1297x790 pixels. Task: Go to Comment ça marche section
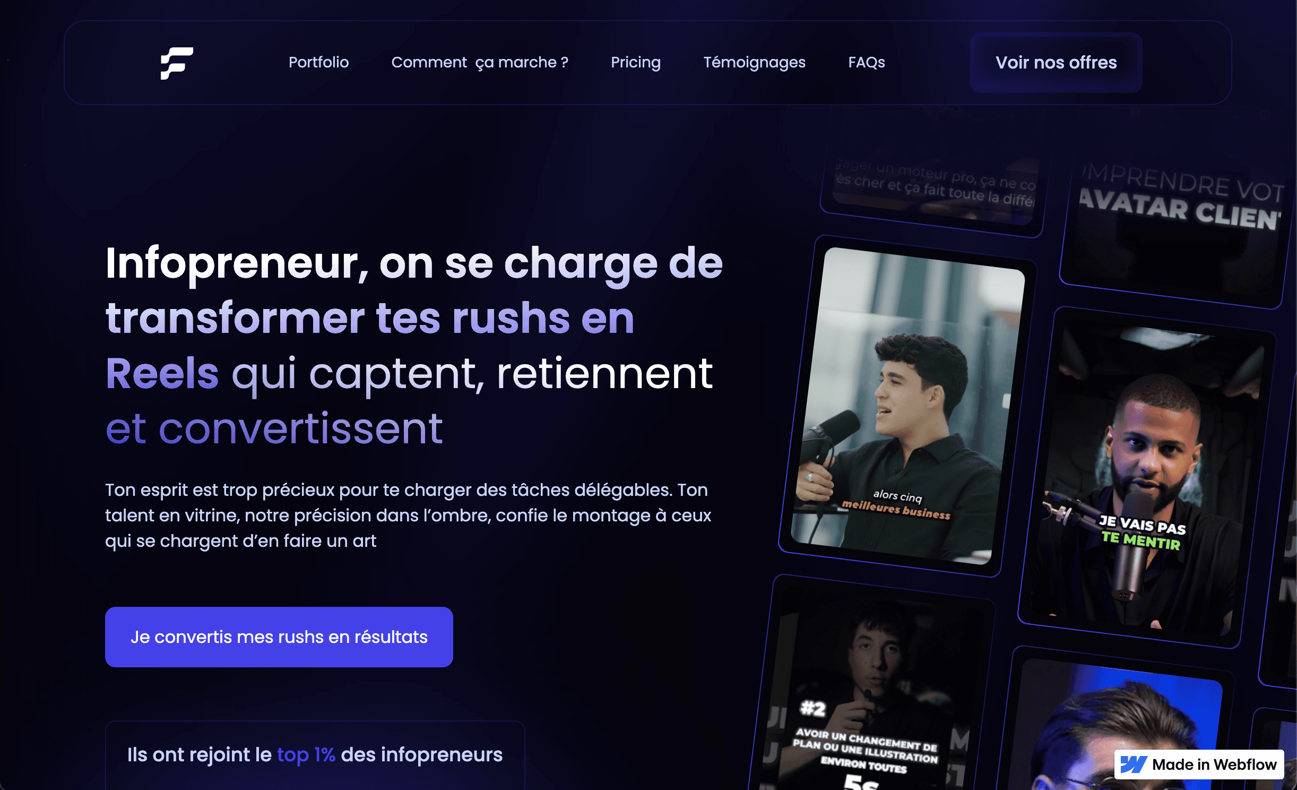point(480,62)
